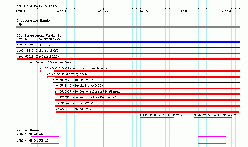Select the red bar under esv2665329

pyautogui.click(x=147, y=94)
